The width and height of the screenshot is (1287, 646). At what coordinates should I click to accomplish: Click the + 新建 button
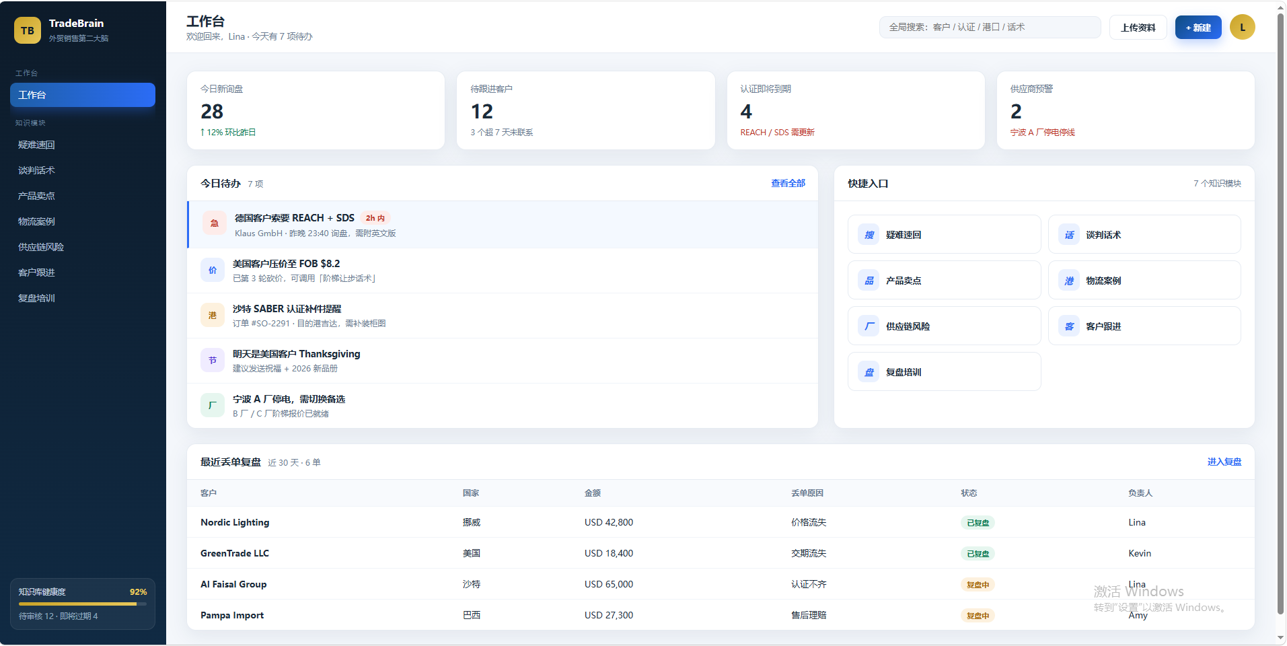coord(1198,28)
